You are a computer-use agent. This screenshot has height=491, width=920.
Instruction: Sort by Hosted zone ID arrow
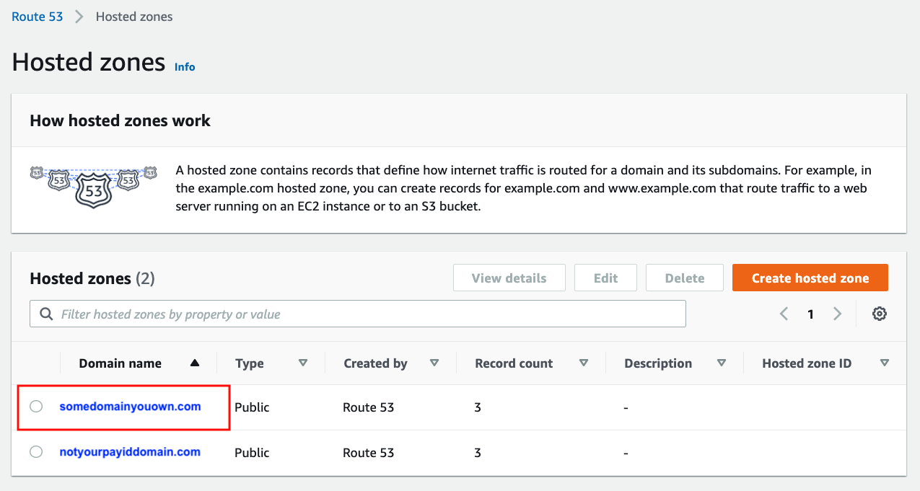pyautogui.click(x=884, y=363)
